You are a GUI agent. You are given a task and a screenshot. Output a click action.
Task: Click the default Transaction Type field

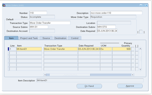50,23
